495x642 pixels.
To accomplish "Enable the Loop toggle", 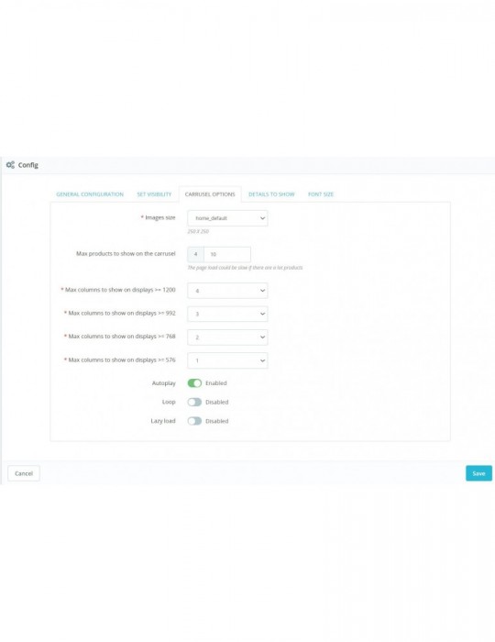I will 194,402.
